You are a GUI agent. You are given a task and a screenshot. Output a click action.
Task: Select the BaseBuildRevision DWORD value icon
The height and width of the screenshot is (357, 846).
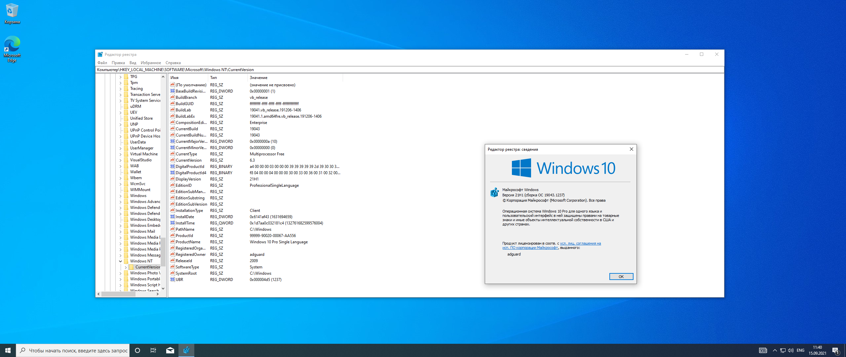172,91
